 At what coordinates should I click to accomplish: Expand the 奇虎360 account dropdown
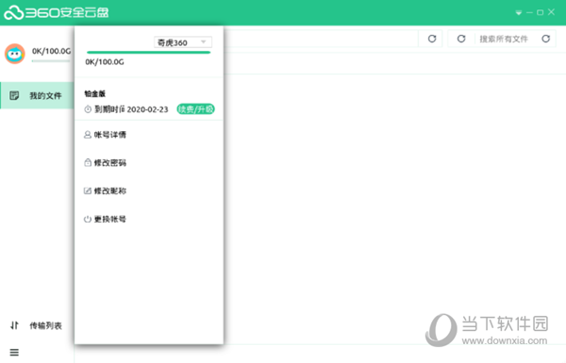(183, 42)
